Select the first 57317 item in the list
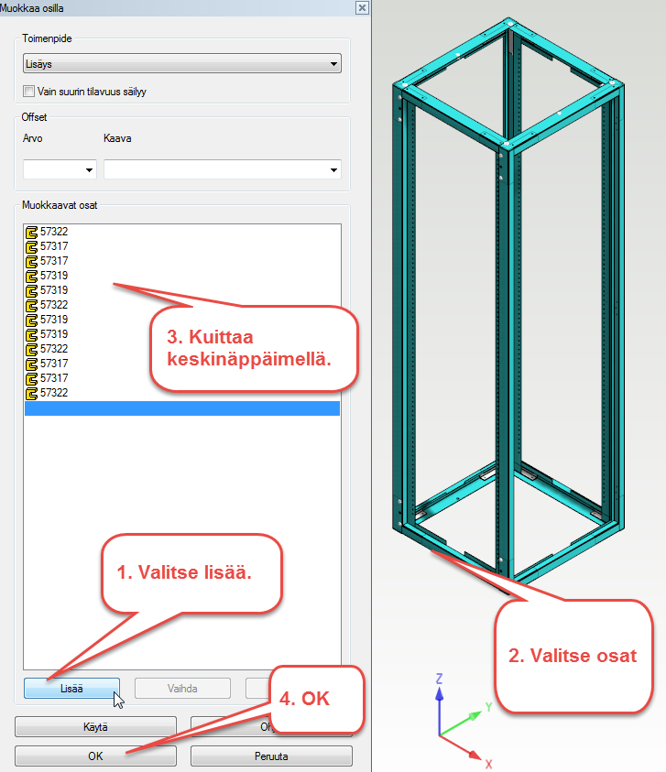666x772 pixels. click(54, 246)
